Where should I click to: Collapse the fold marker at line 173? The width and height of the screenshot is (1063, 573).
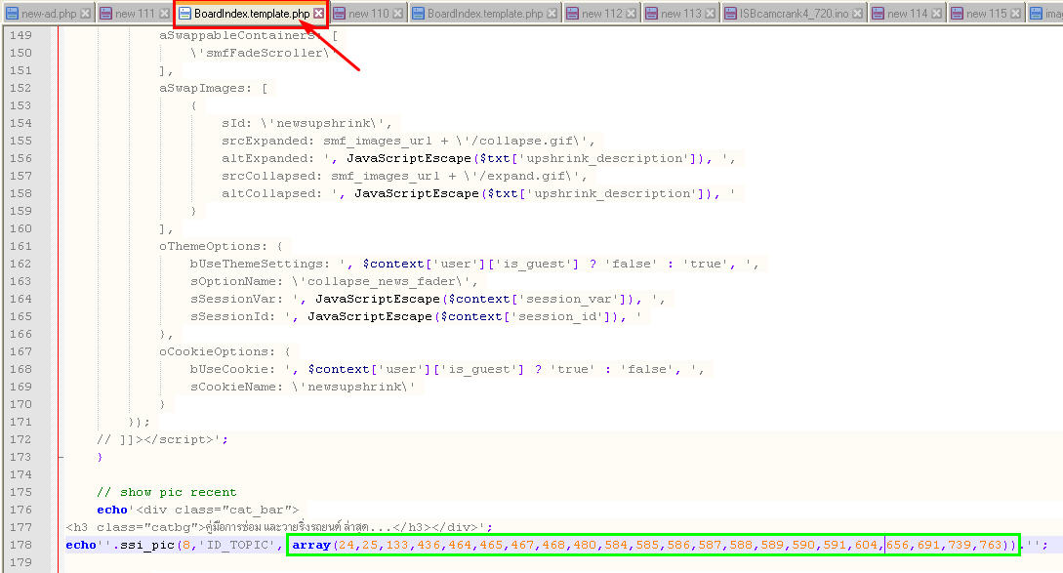61,457
